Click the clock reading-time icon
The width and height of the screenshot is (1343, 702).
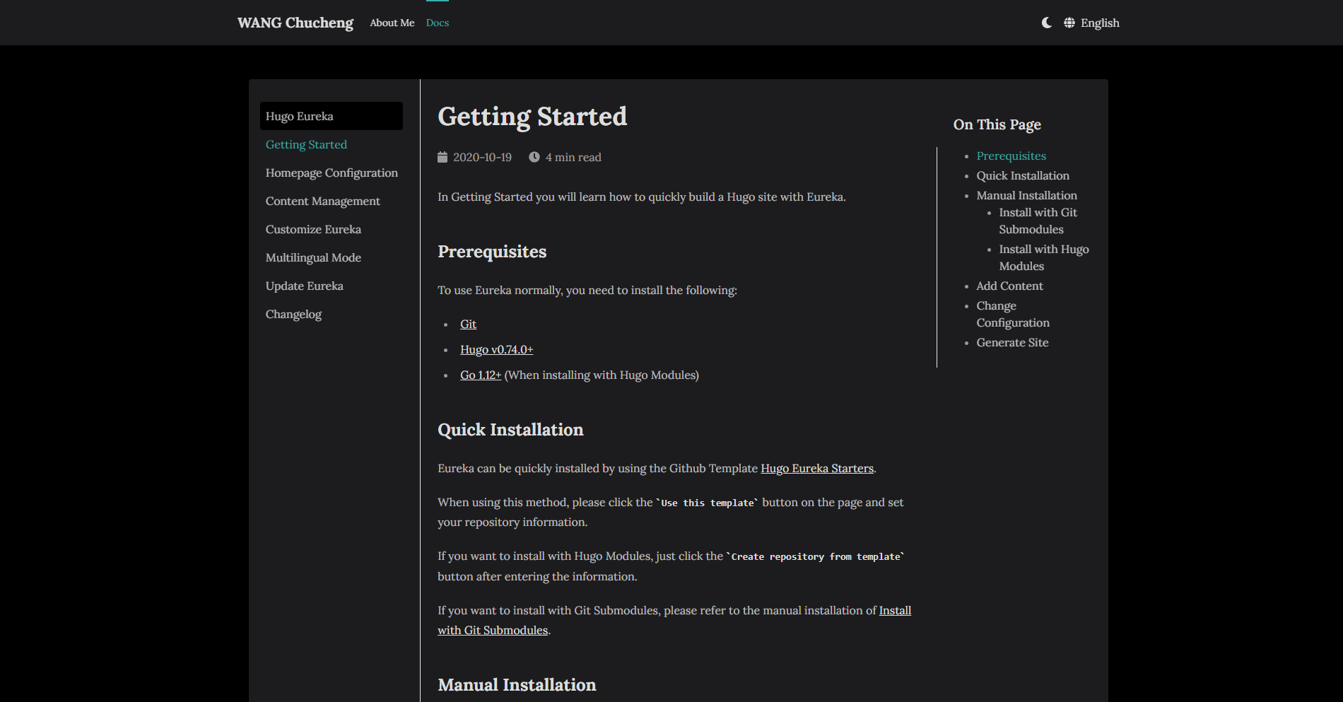[x=534, y=157]
